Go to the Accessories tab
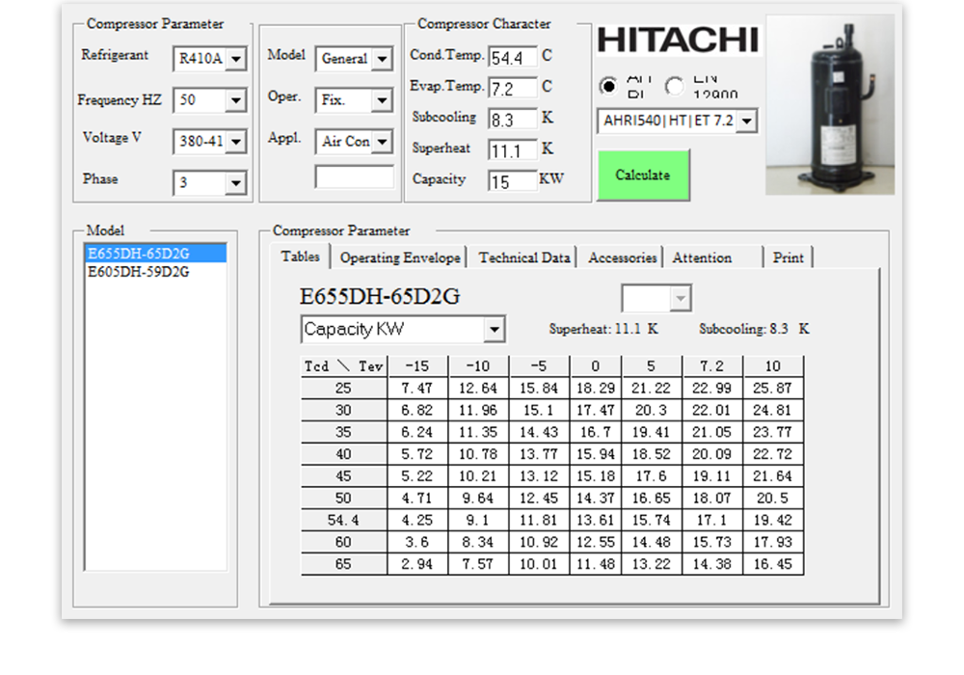The width and height of the screenshot is (964, 675). [x=623, y=257]
